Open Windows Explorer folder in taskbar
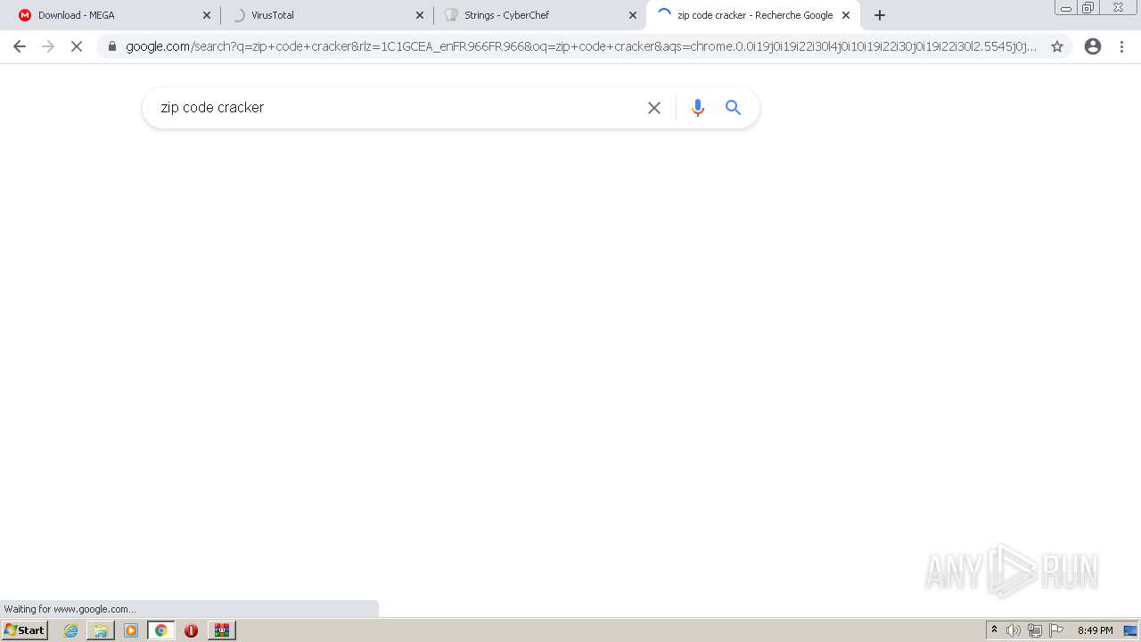The image size is (1141, 642). click(x=101, y=630)
